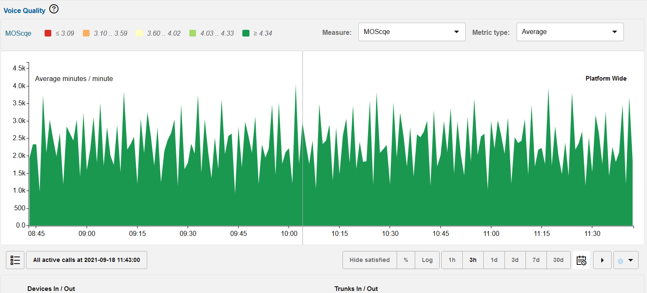Image resolution: width=647 pixels, height=293 pixels.
Task: Click the yellow 3.60 .. 4.02 swatch
Action: point(139,33)
